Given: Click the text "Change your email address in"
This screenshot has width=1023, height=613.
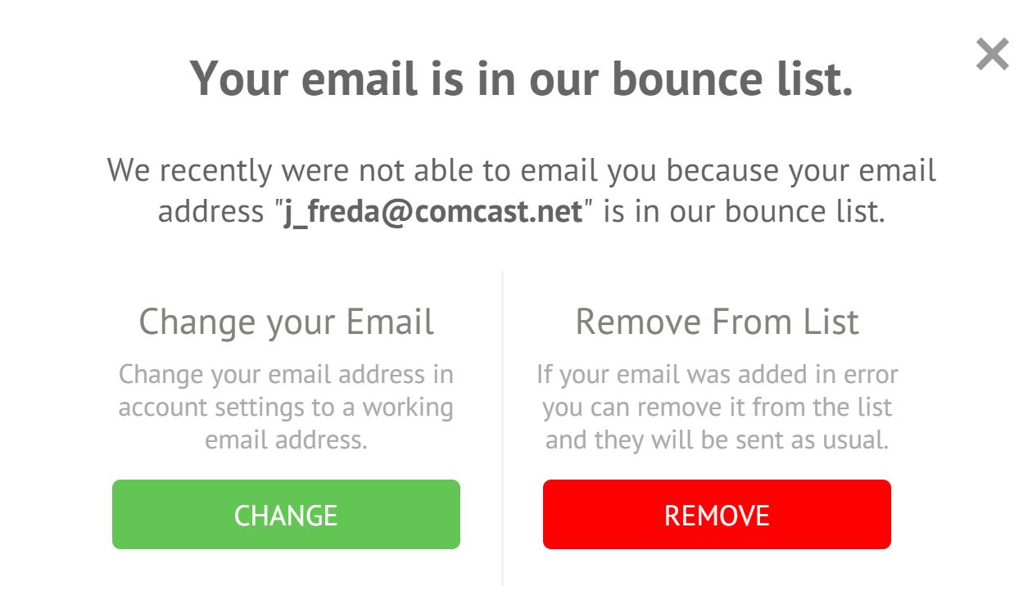Looking at the screenshot, I should [x=286, y=375].
